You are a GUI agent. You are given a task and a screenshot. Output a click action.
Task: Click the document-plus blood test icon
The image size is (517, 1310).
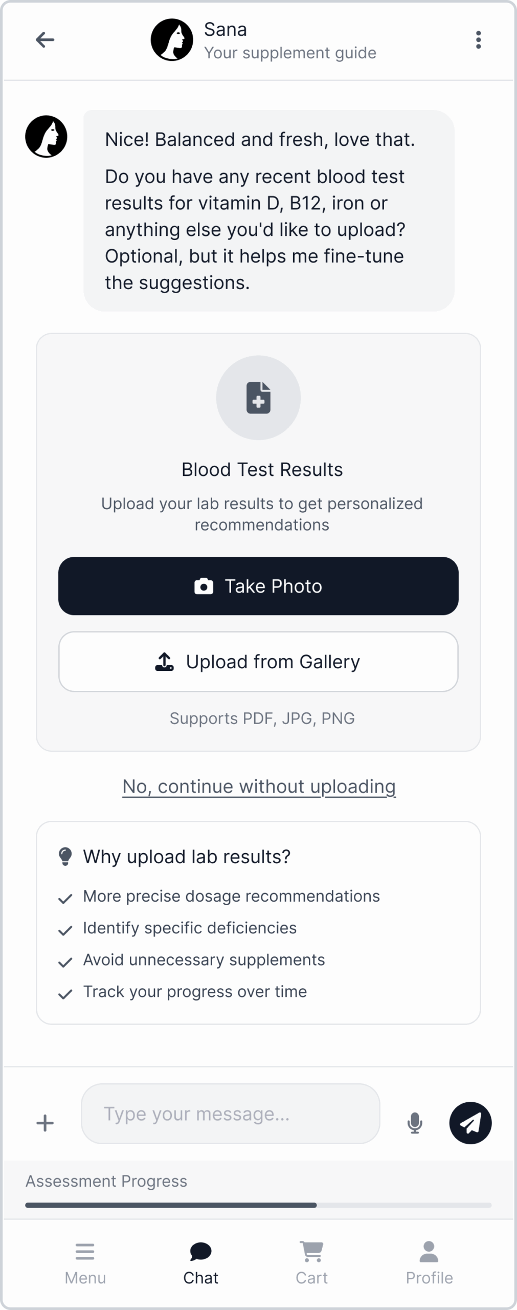[258, 398]
